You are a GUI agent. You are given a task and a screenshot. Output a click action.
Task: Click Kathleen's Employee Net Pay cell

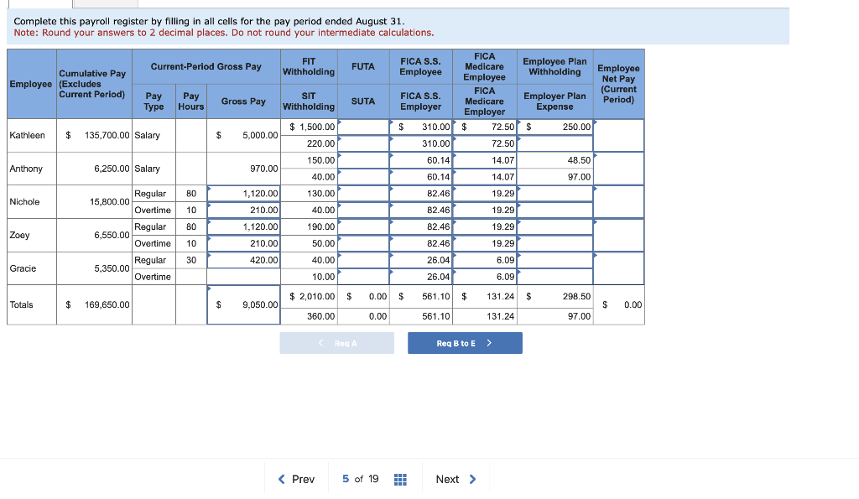[618, 135]
